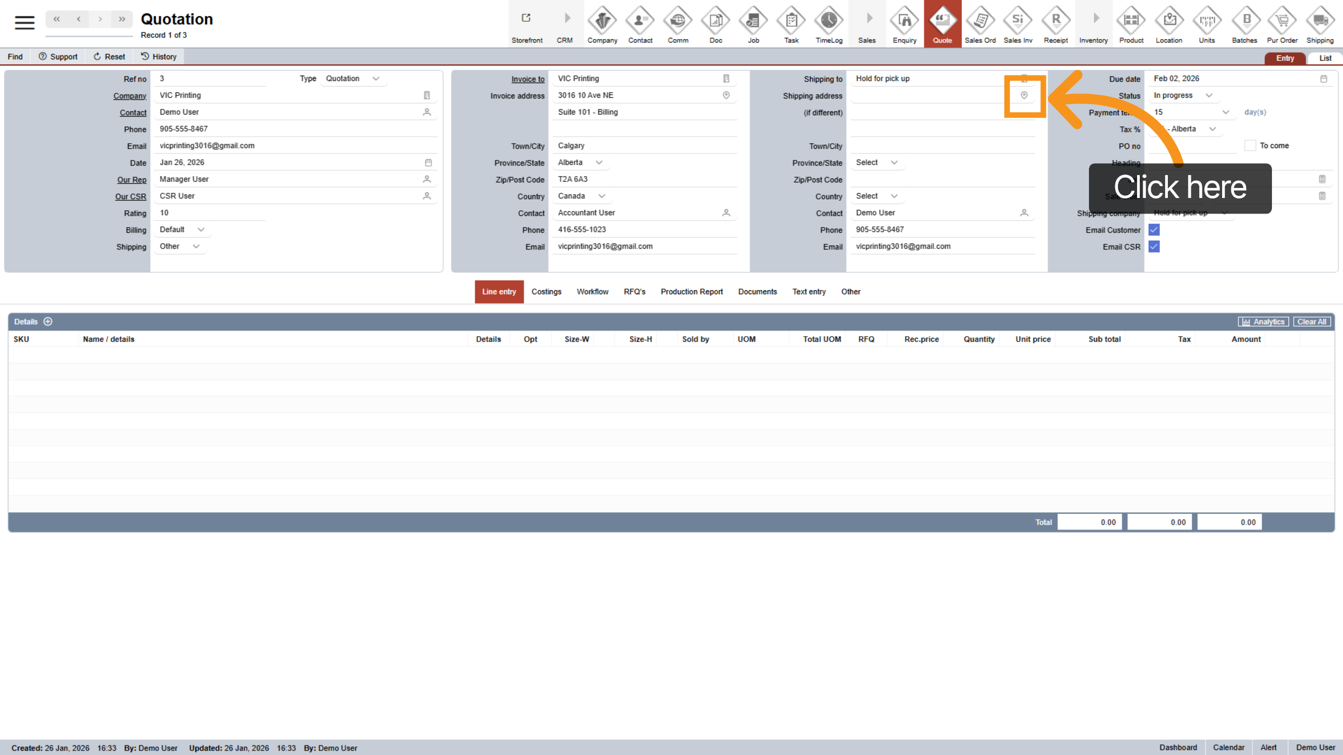Tick the PO To come checkbox
This screenshot has height=755, width=1343.
[x=1250, y=145]
